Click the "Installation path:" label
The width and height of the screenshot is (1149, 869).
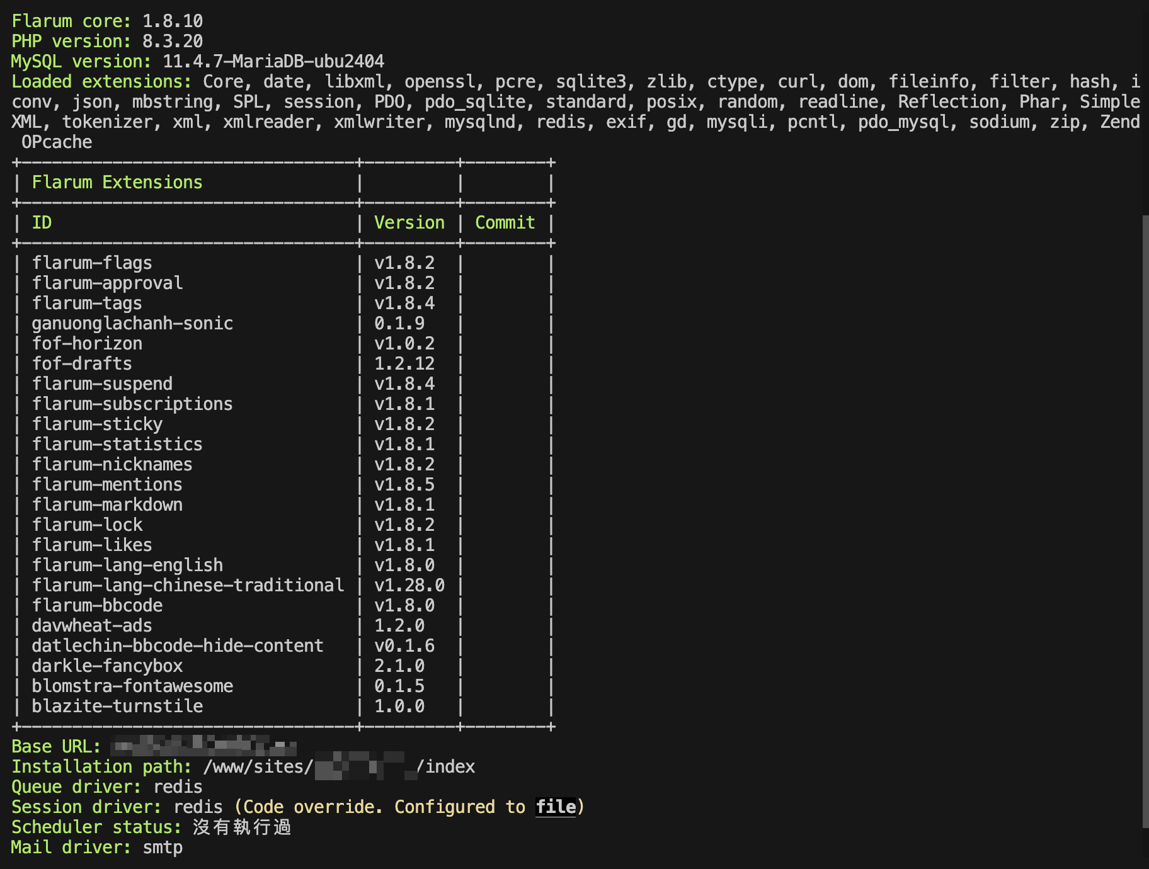point(101,767)
